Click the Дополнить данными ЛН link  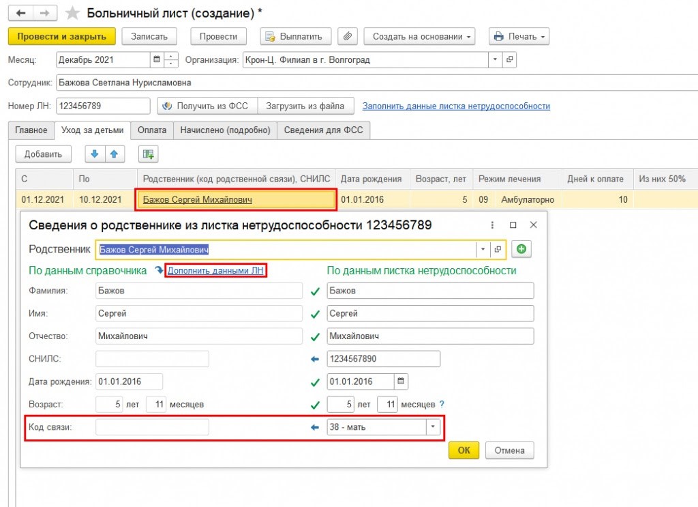click(x=215, y=271)
